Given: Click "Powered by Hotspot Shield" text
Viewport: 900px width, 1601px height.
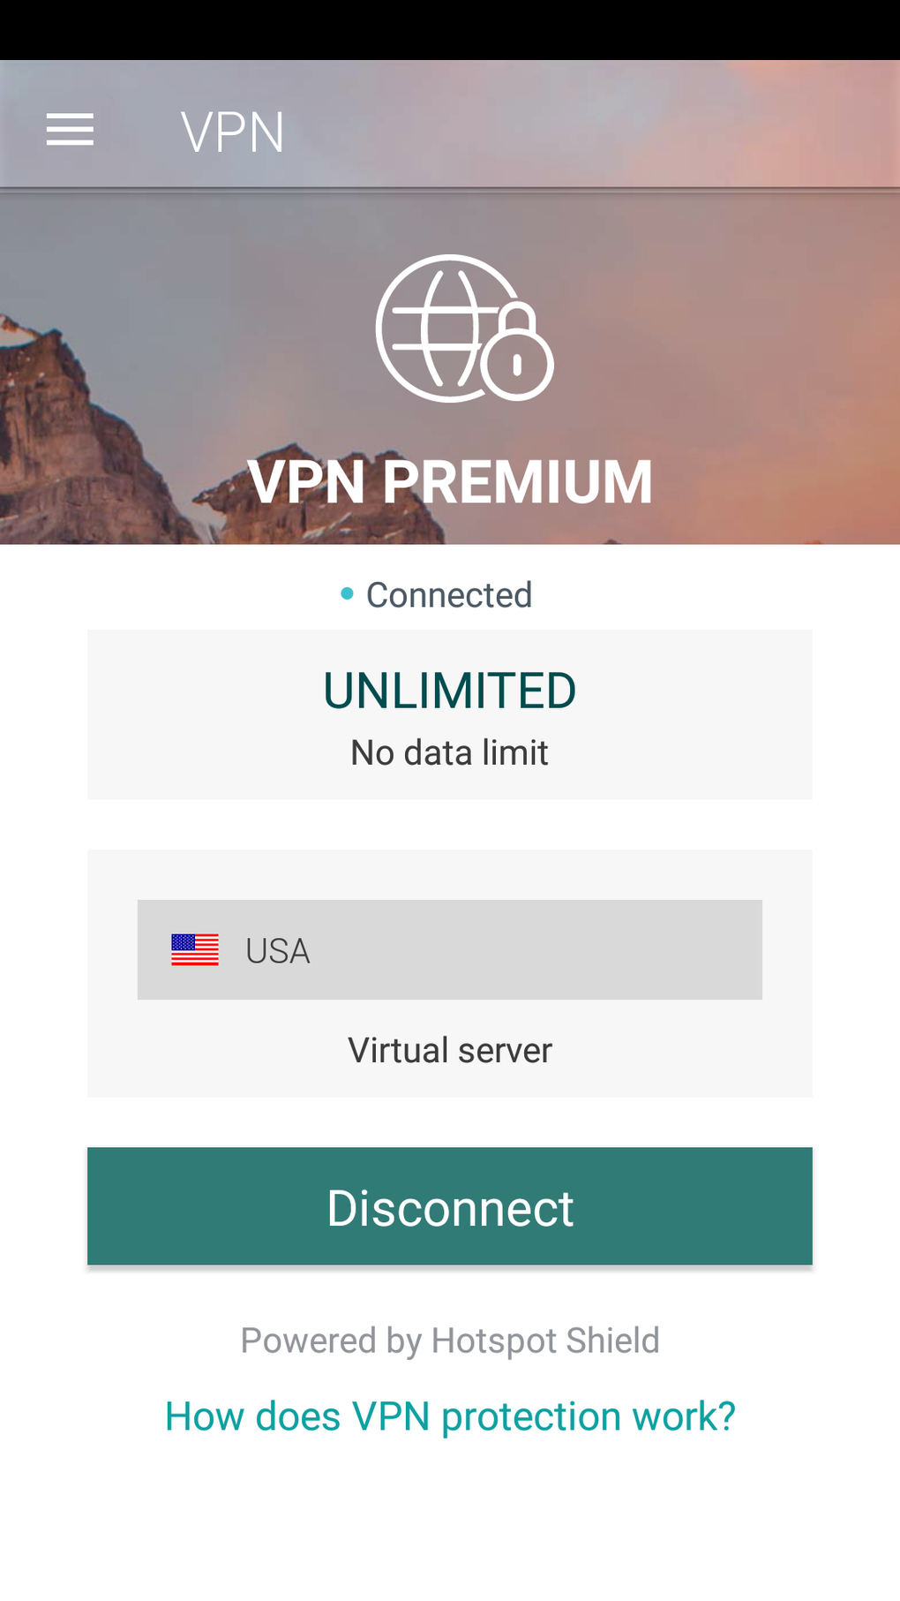Looking at the screenshot, I should tap(450, 1340).
